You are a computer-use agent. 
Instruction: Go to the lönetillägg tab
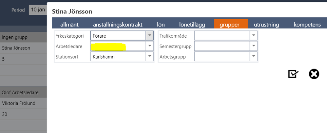[192, 25]
